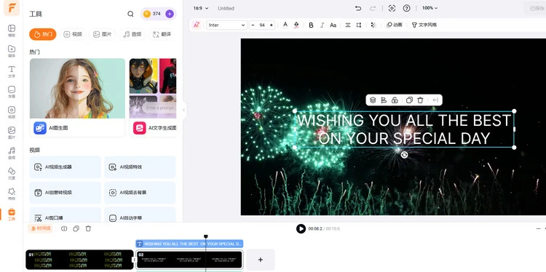This screenshot has width=546, height=272.
Task: Click the search magnifier in tools panel
Action: tap(130, 14)
